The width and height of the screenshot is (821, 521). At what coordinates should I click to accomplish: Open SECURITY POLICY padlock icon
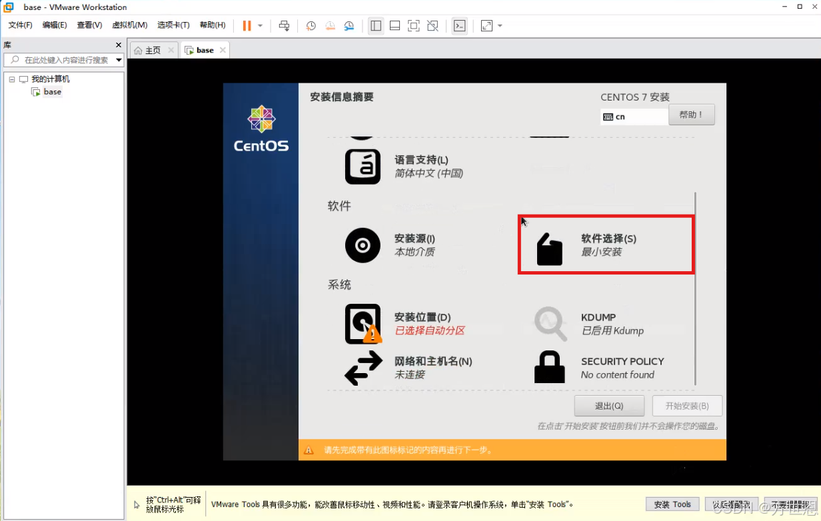coord(550,366)
